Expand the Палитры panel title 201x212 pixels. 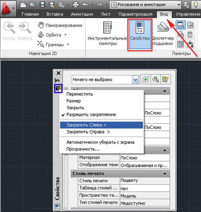tap(181, 53)
